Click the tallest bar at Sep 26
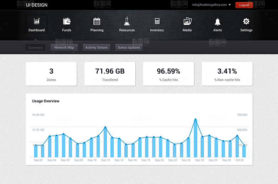 pos(195,139)
